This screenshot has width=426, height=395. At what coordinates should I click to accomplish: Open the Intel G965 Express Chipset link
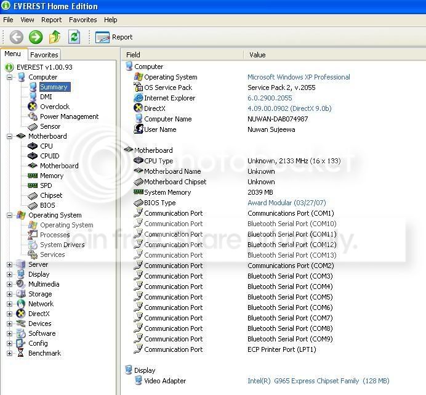pyautogui.click(x=318, y=381)
